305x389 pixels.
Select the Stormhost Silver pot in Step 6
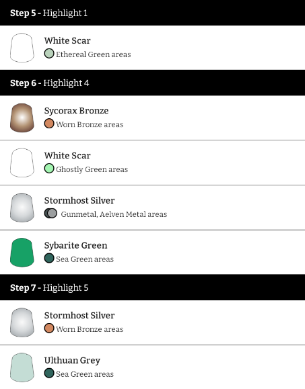22,208
